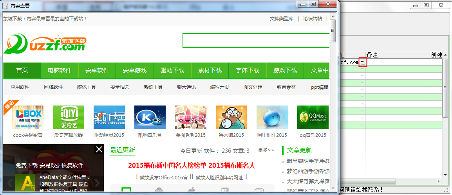Click the 备注 cell in uzzf.com row
The image size is (452, 195).
[x=398, y=62]
